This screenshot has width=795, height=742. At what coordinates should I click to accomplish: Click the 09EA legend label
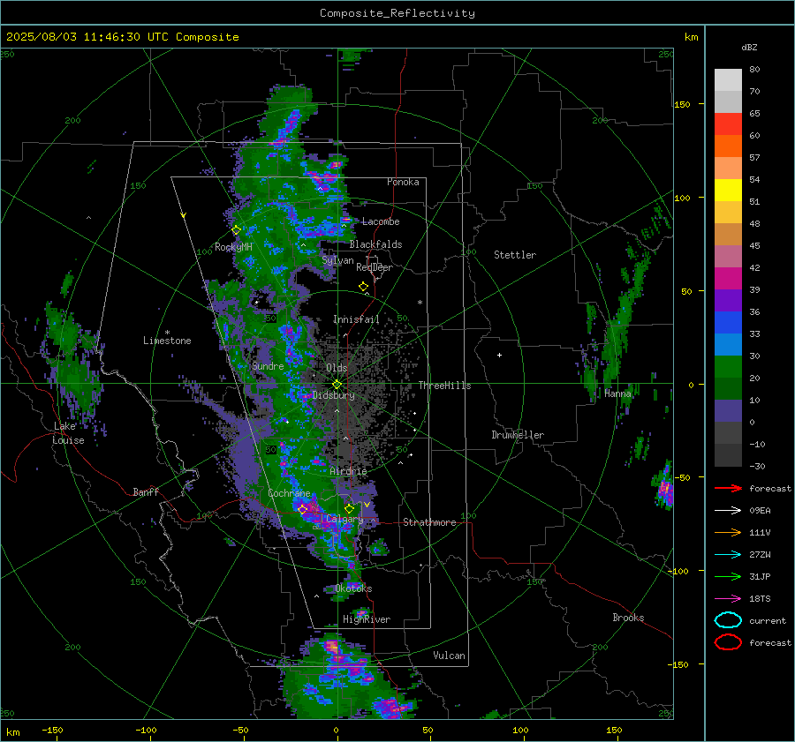760,511
